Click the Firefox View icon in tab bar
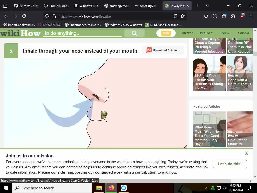The width and height of the screenshot is (257, 193). click(x=5, y=6)
